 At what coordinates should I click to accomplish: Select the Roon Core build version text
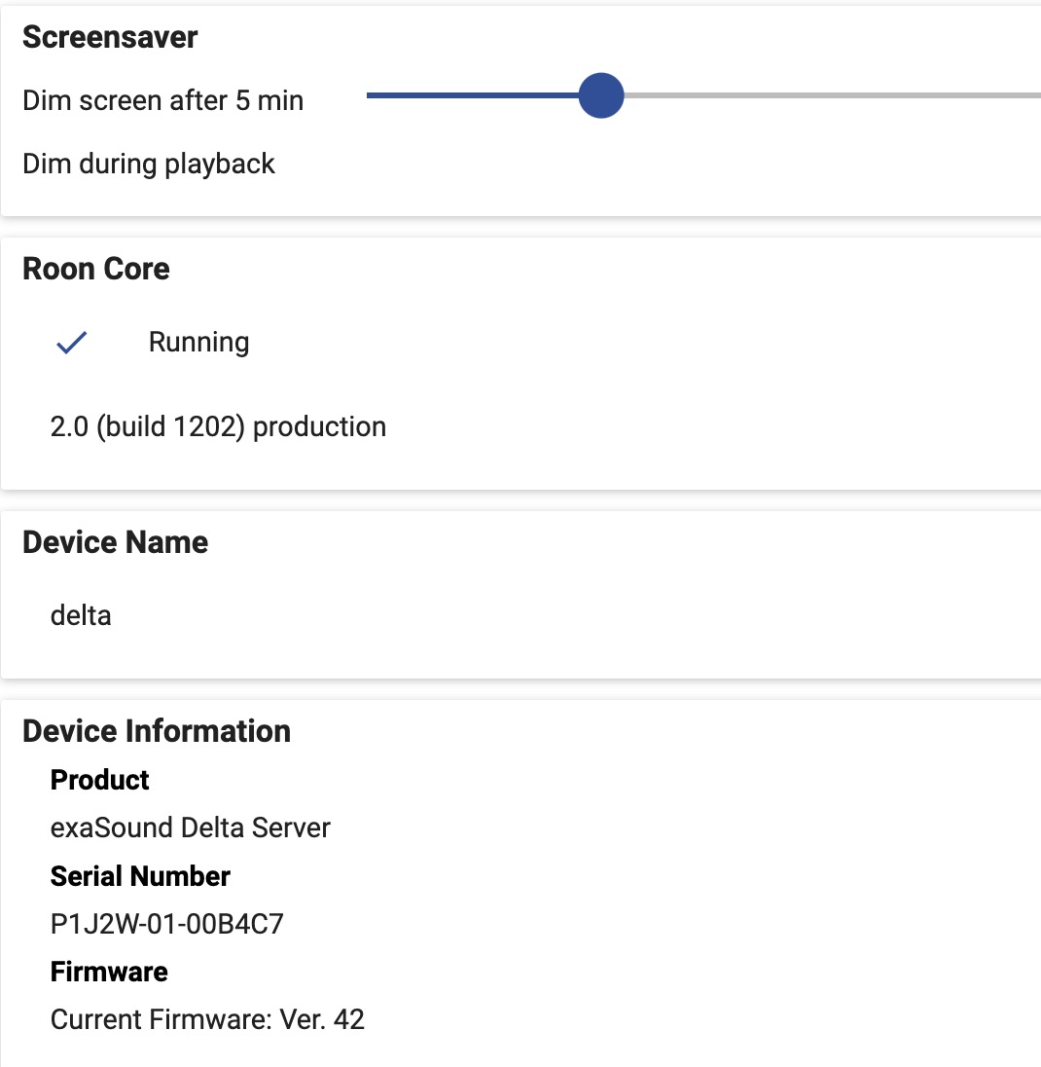(218, 426)
